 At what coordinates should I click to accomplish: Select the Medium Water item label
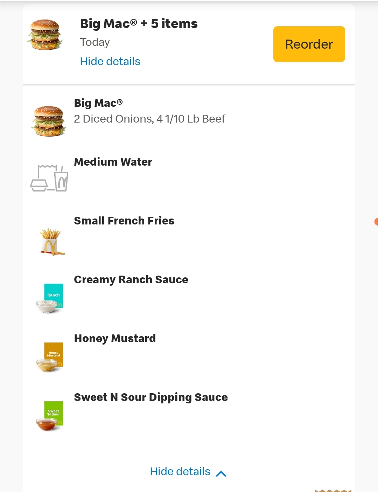click(113, 162)
